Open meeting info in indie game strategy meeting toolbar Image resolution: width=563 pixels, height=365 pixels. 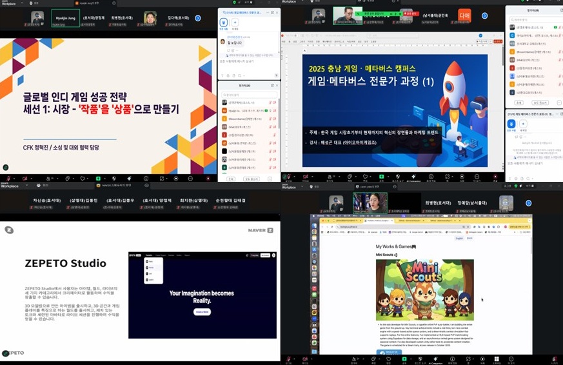pyautogui.click(x=146, y=179)
